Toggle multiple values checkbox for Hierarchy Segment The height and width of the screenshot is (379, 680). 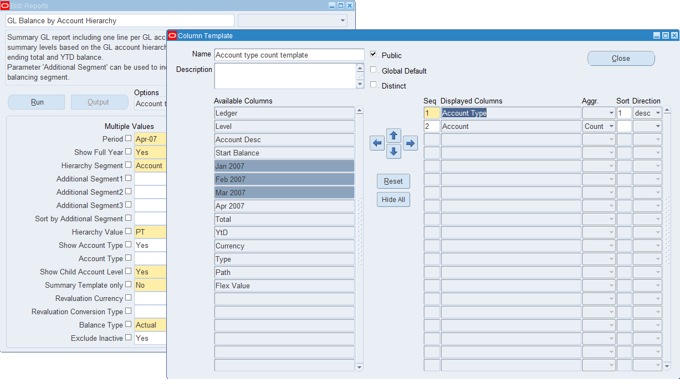(129, 165)
